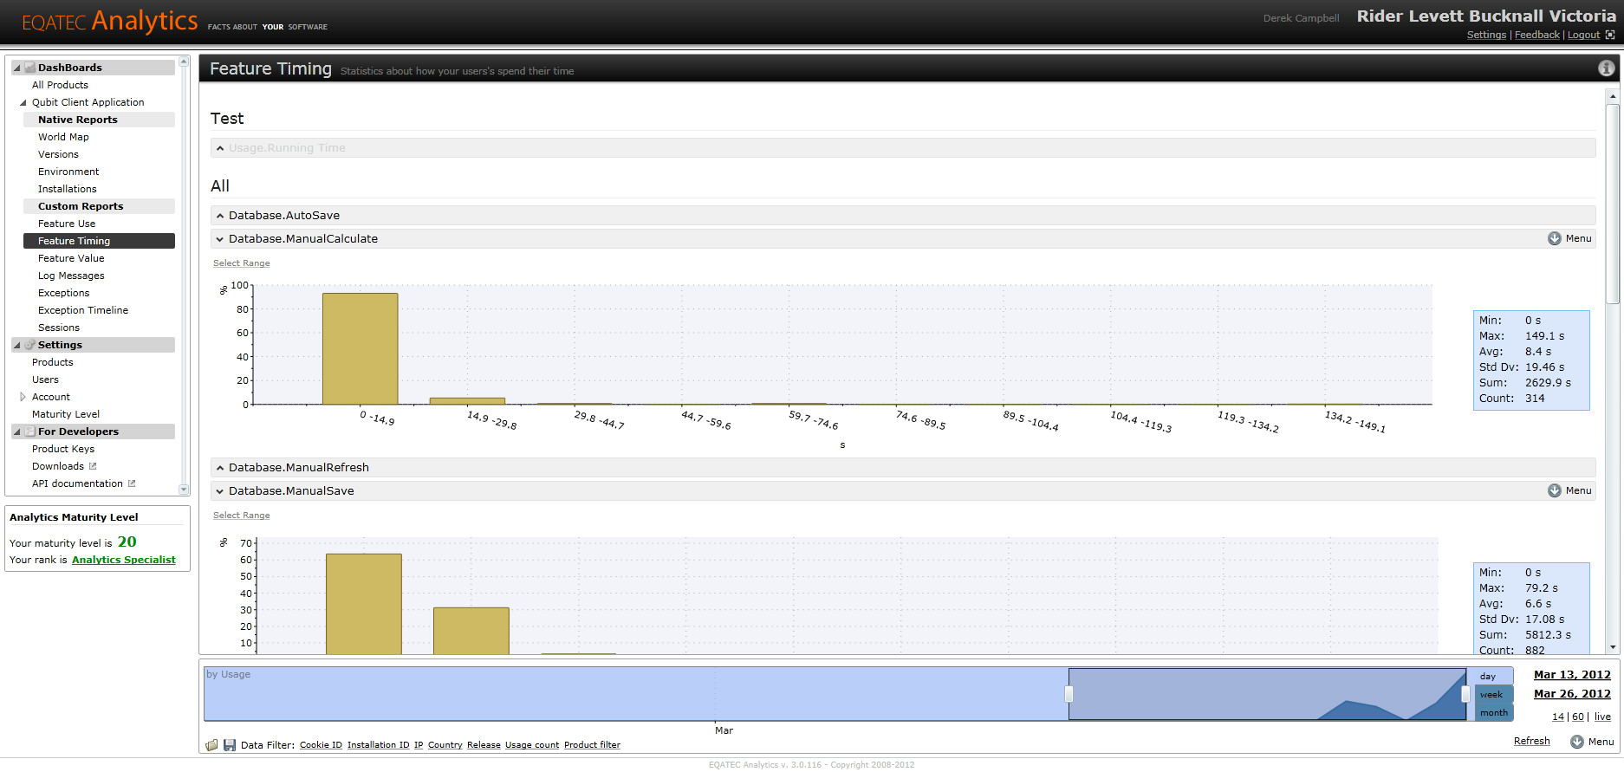Click the save disk icon beside Data Filter

[230, 745]
